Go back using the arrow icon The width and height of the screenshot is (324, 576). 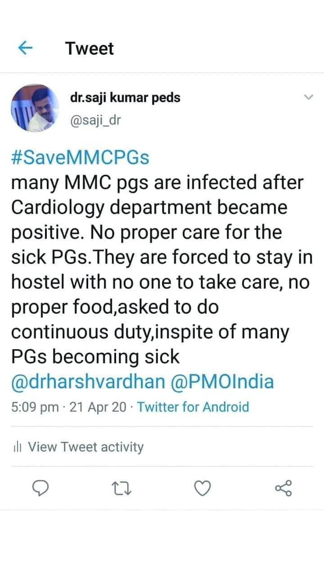pyautogui.click(x=26, y=47)
